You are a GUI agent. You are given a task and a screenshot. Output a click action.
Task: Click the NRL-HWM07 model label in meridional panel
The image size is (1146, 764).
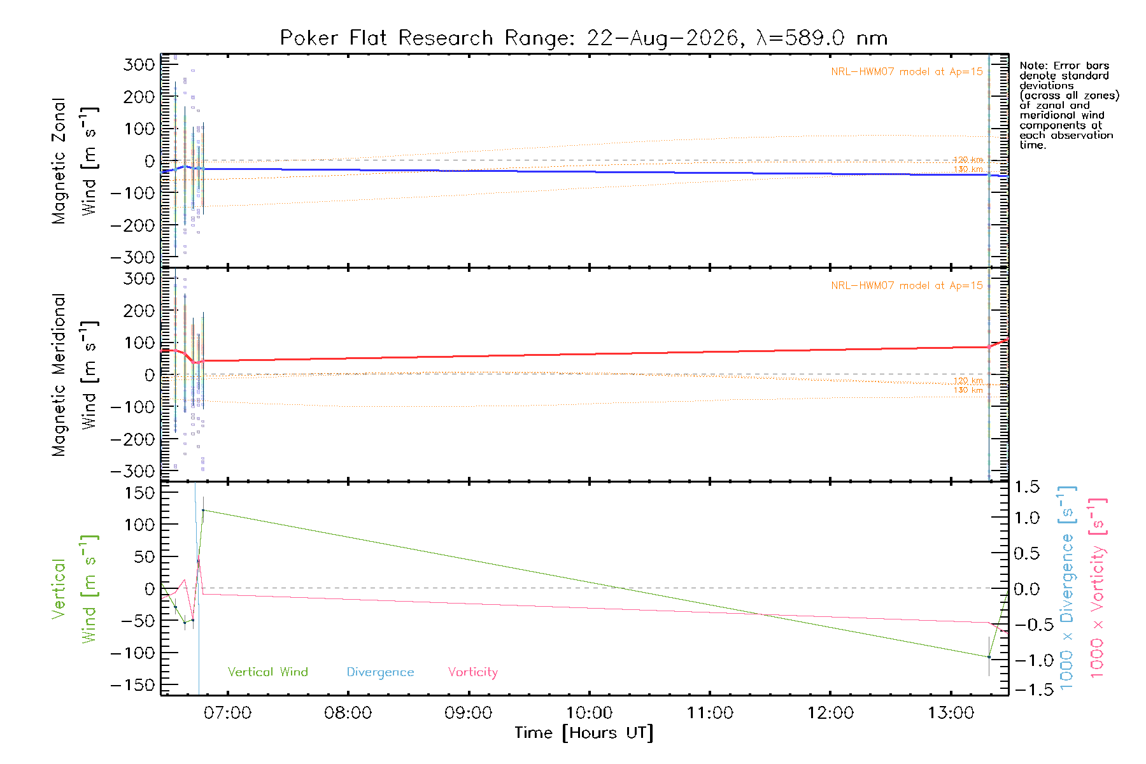click(907, 285)
